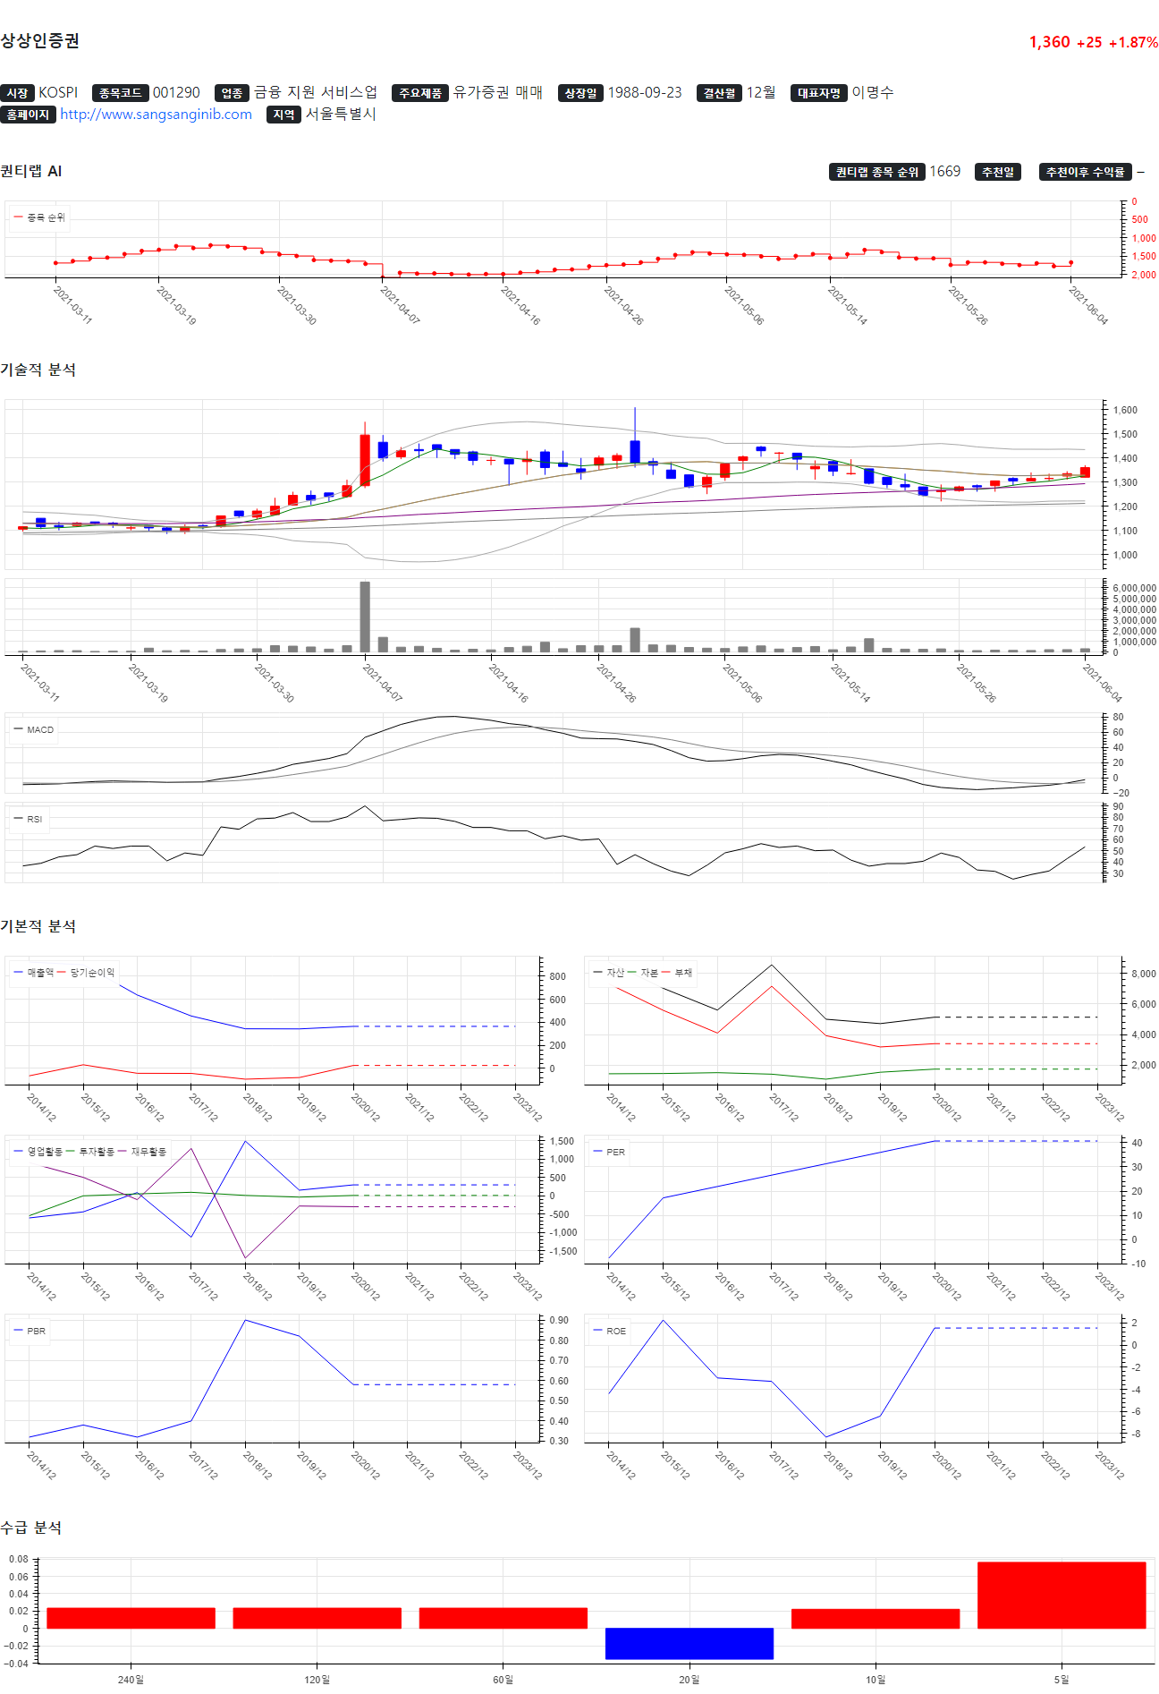
Task: Select listing date 1988-09-23
Action: tap(645, 93)
